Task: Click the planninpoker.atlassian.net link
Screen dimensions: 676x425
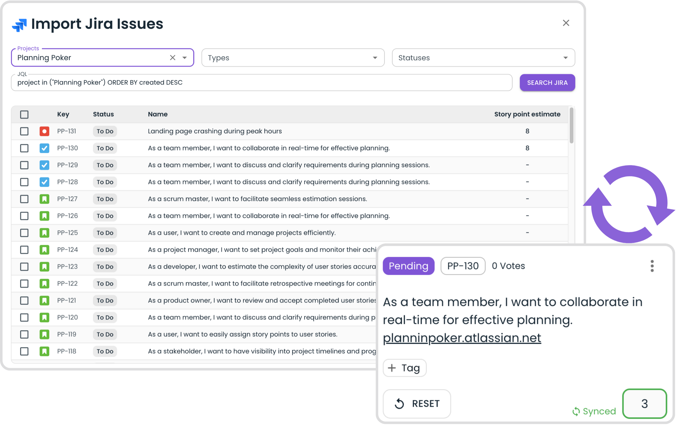Action: point(462,337)
